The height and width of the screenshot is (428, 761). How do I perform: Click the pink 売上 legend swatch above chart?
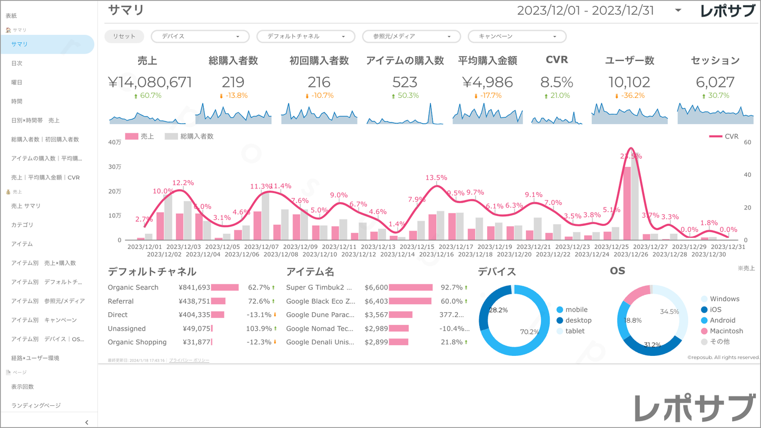[x=132, y=136]
